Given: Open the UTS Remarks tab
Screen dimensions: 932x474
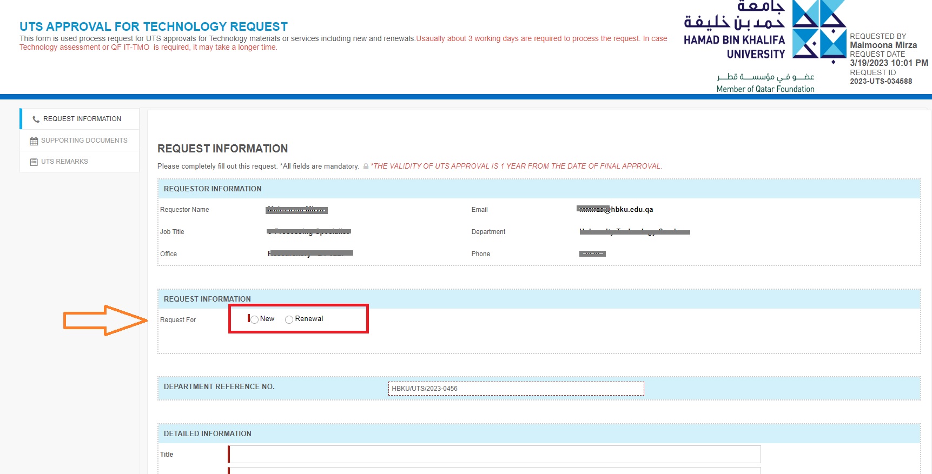Looking at the screenshot, I should pyautogui.click(x=80, y=162).
